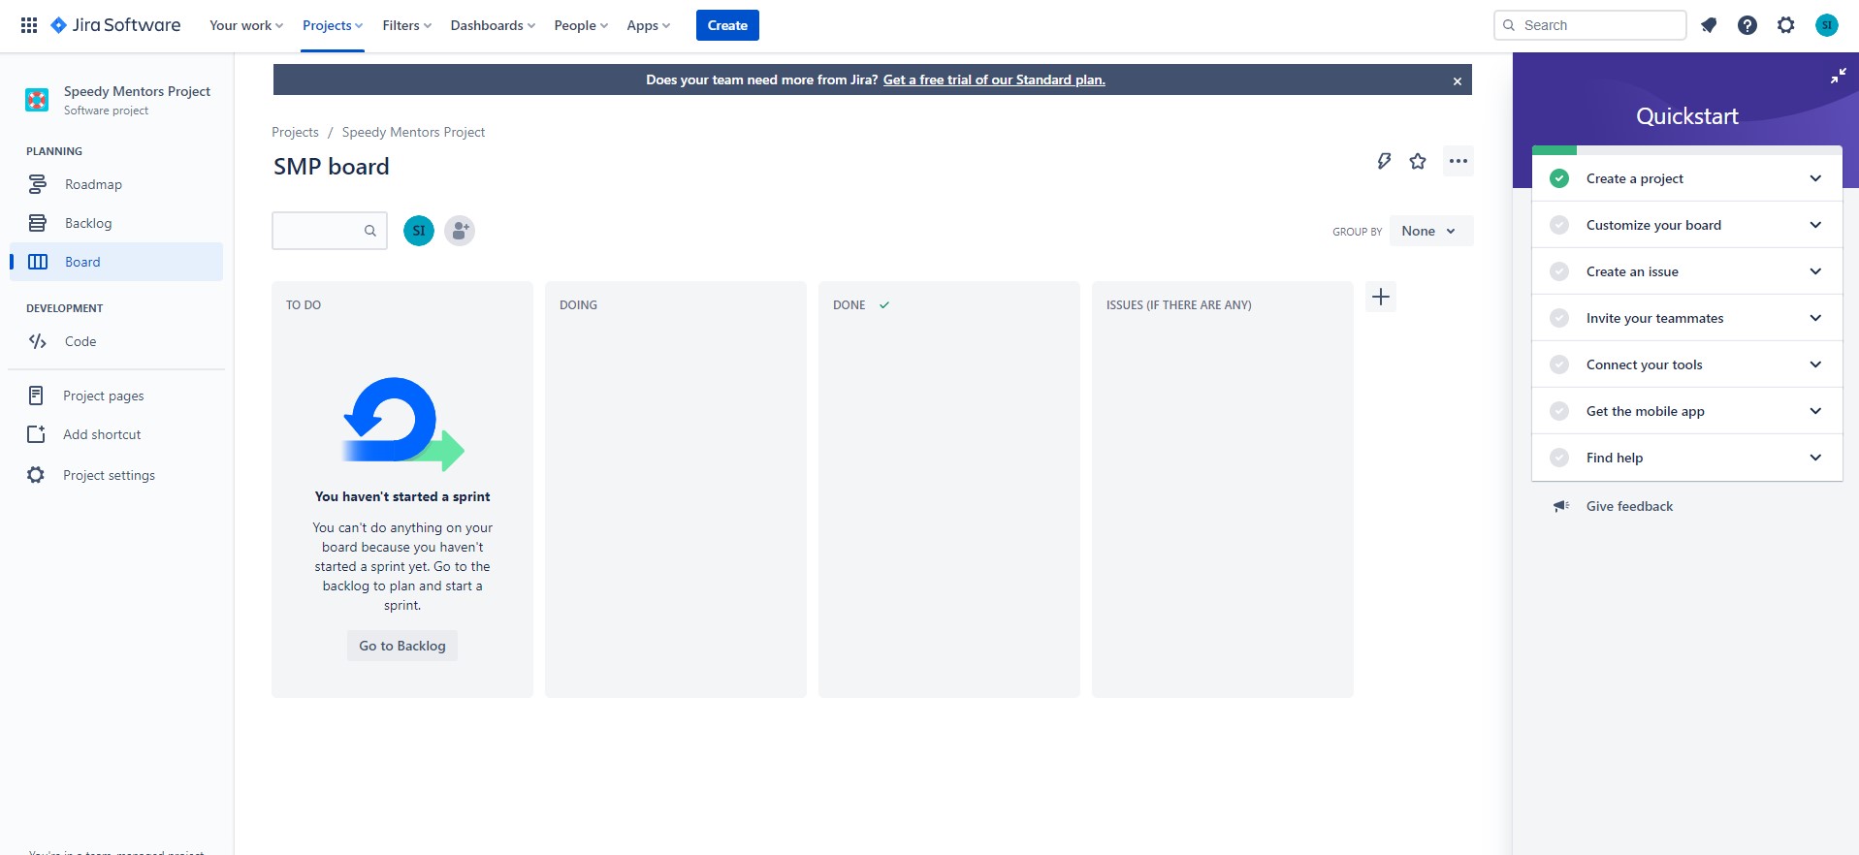Click the DOING column header
This screenshot has width=1859, height=855.
[578, 304]
